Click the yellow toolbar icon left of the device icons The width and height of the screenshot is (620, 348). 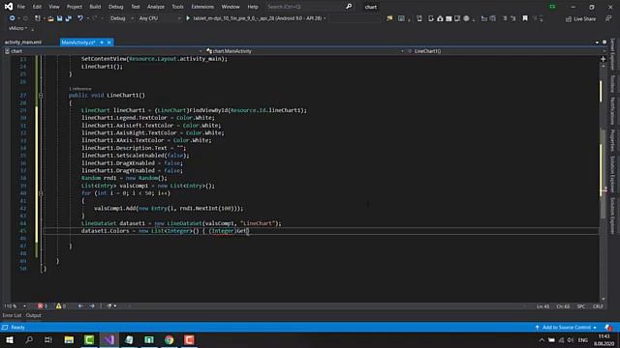389,18
